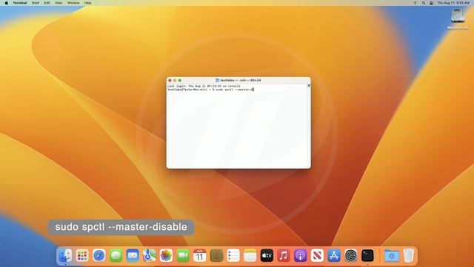This screenshot has height=267, width=474.
Task: Open Control Center in menu bar
Action: [x=431, y=3]
